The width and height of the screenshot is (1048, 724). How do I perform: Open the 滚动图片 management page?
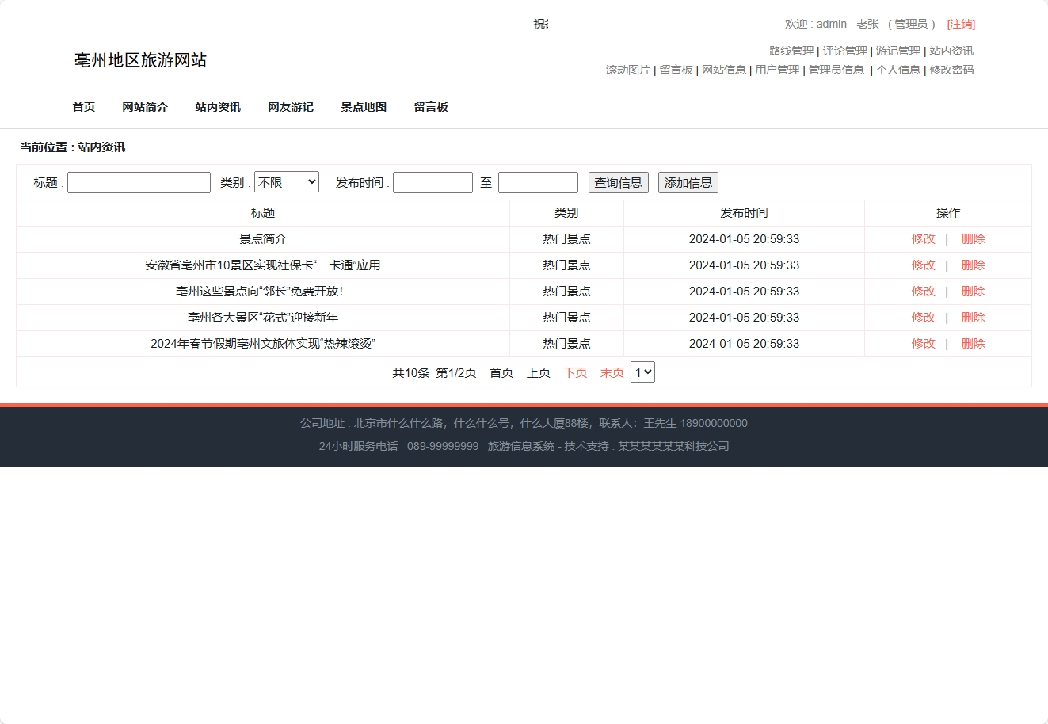click(x=628, y=70)
